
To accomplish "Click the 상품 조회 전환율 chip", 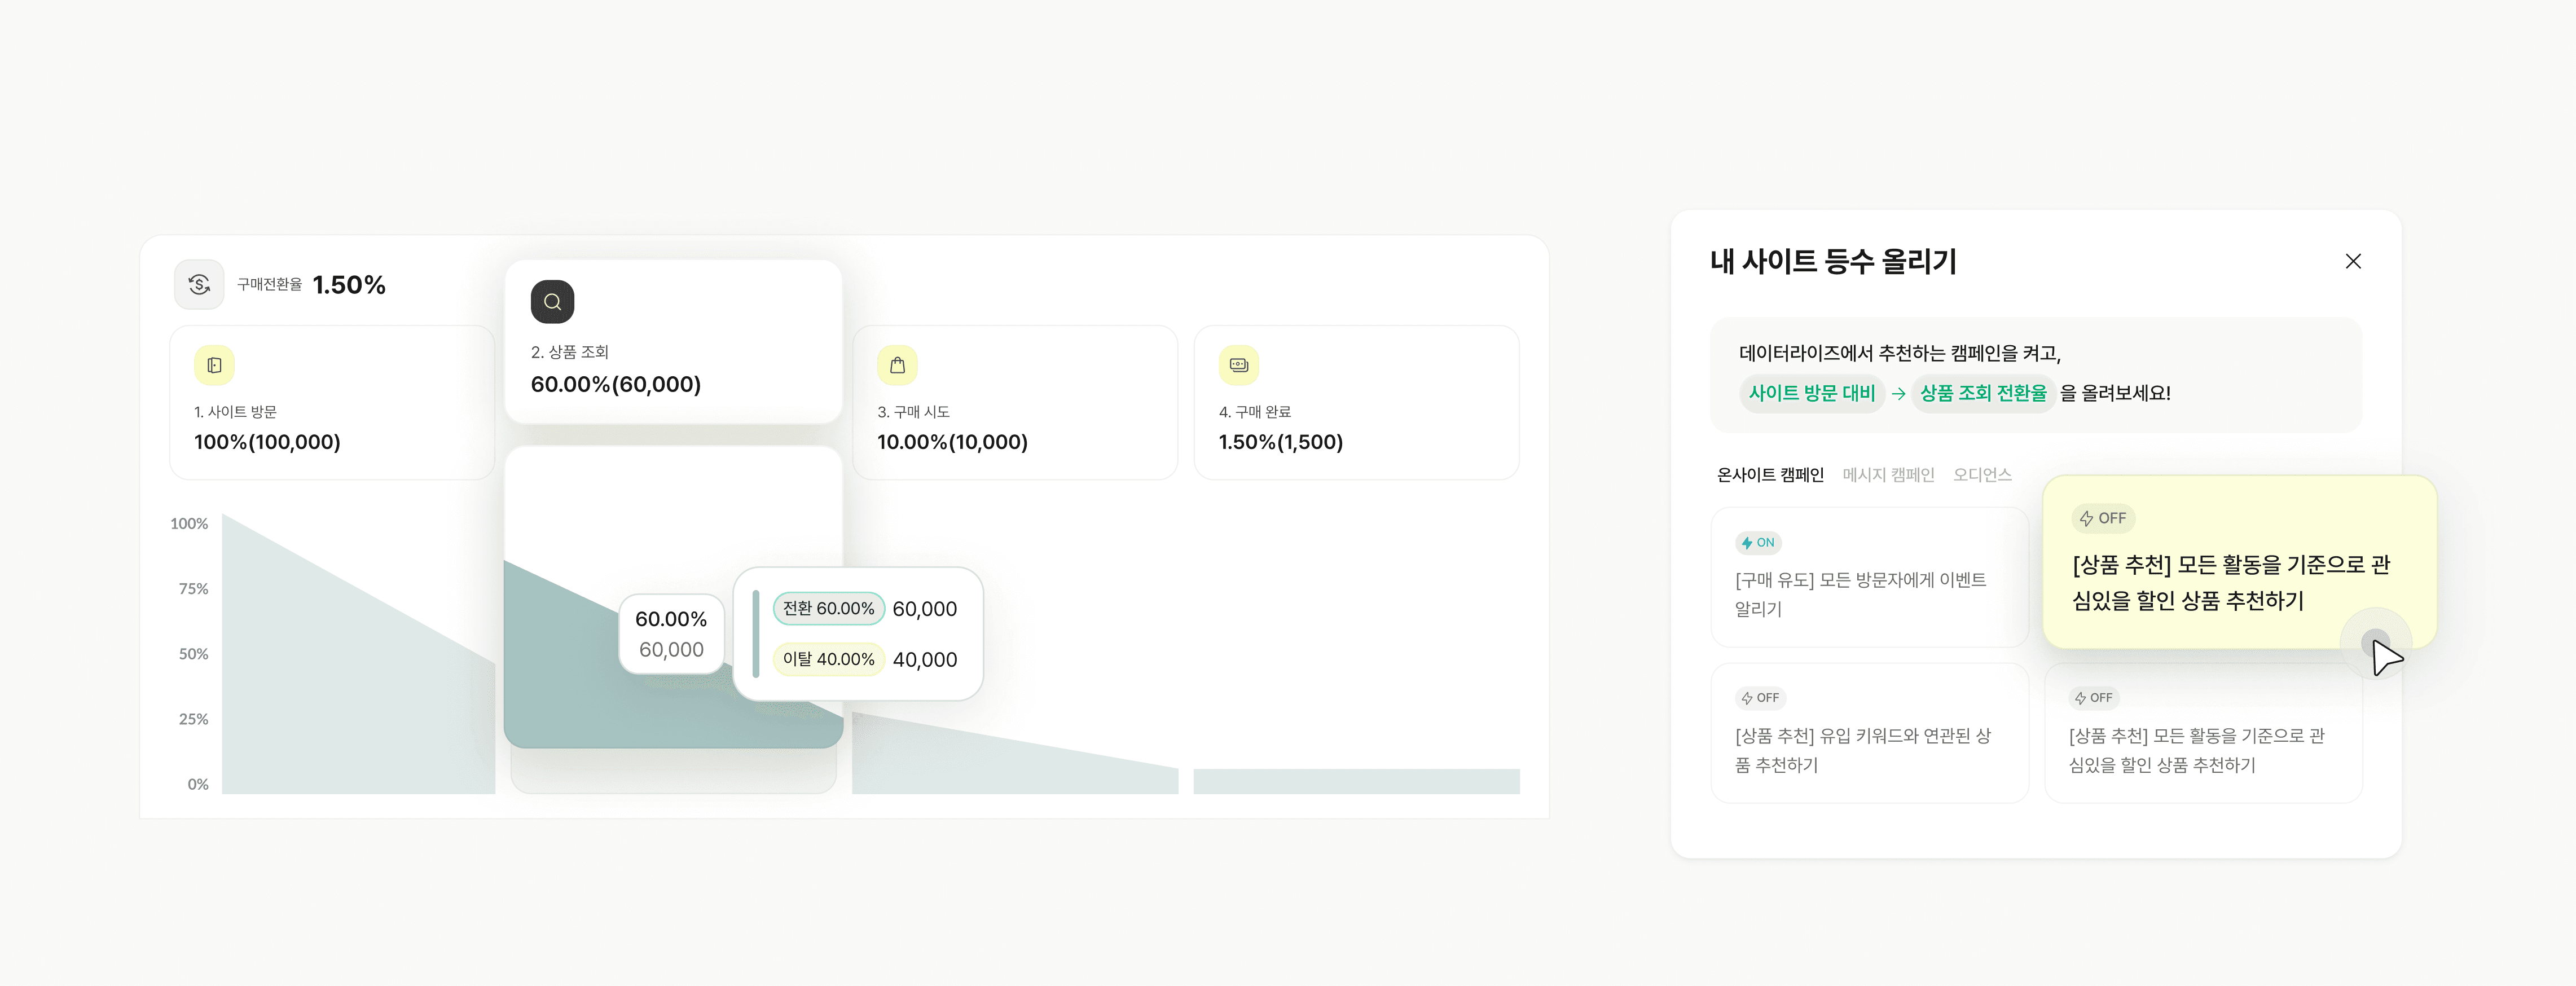I will (1982, 393).
